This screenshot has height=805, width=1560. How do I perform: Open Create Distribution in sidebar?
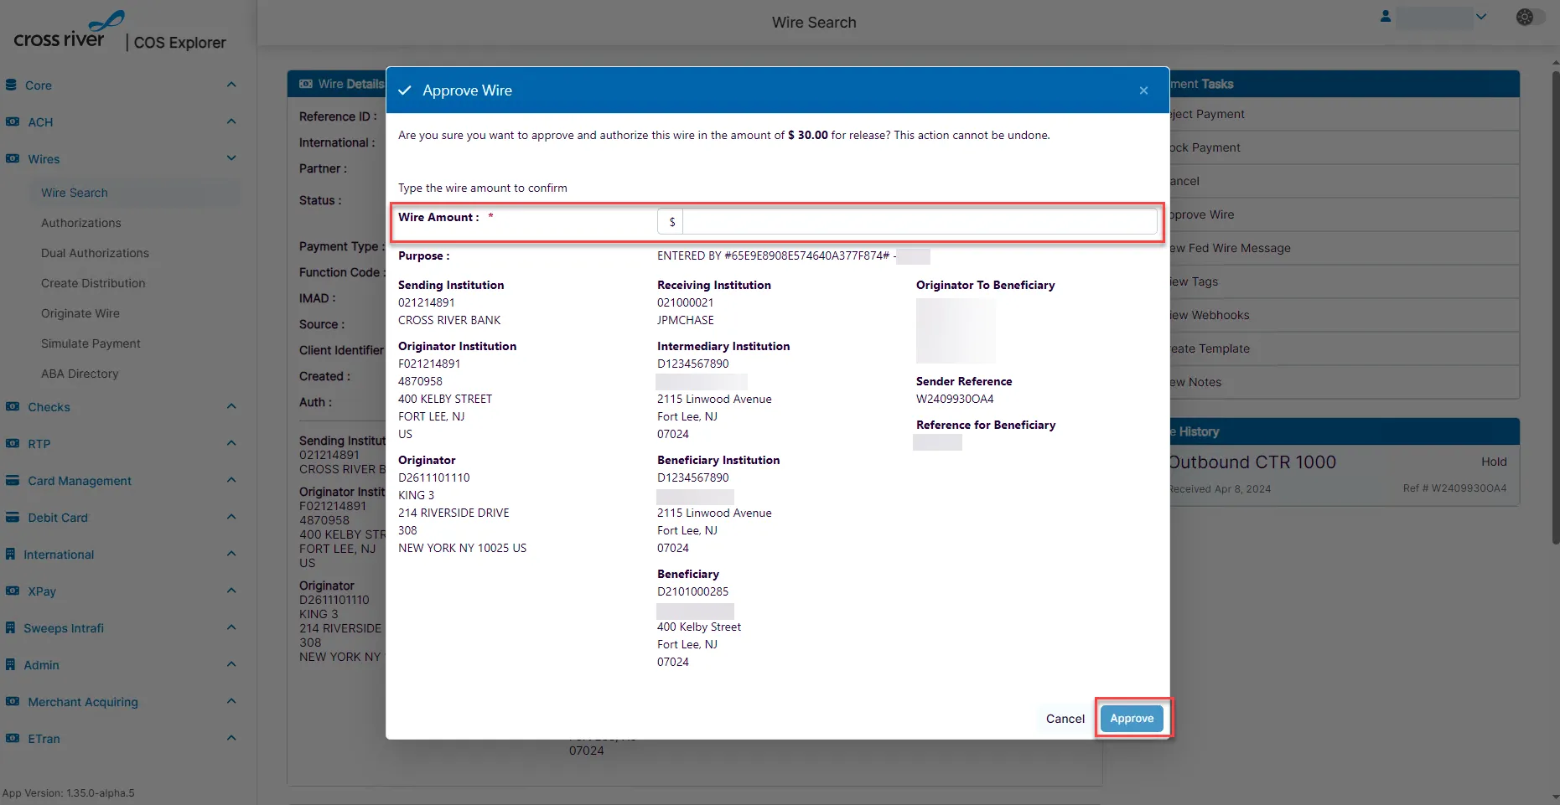[93, 283]
